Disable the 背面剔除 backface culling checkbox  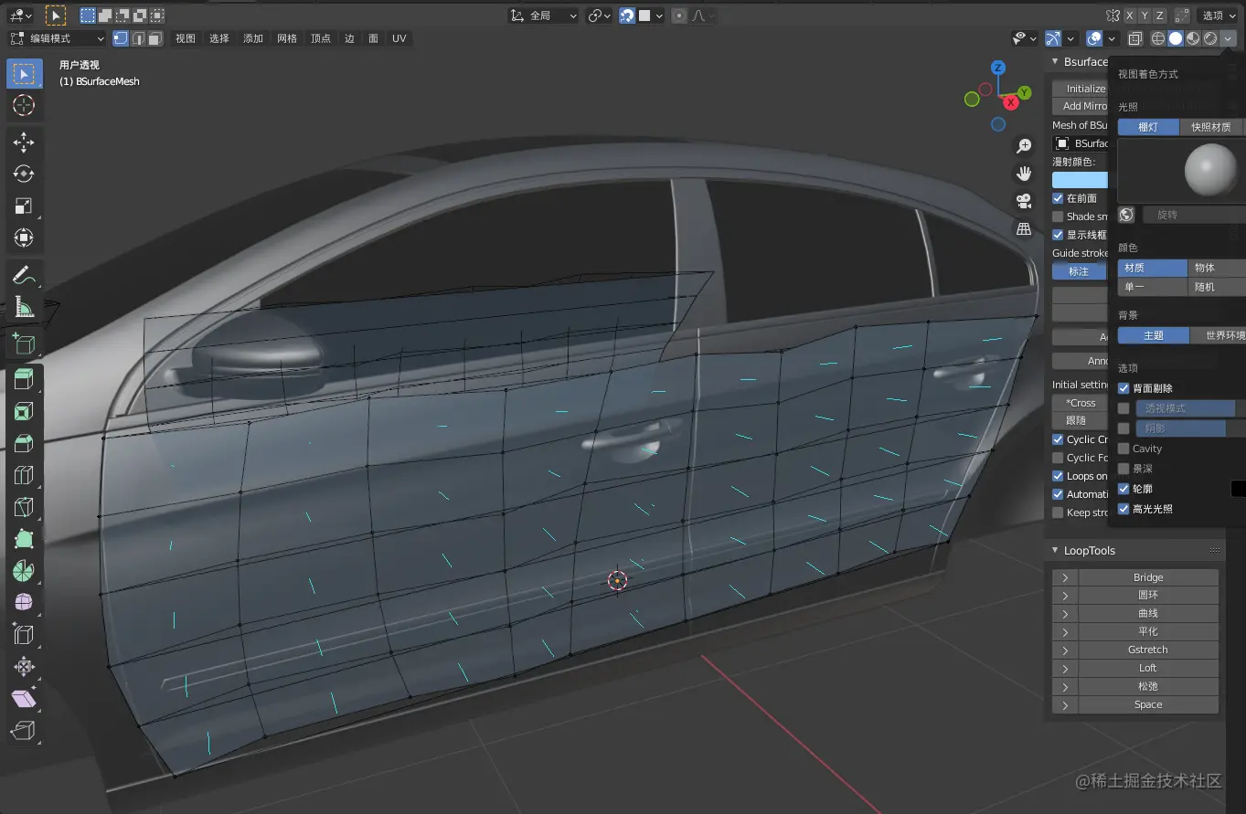[1124, 388]
